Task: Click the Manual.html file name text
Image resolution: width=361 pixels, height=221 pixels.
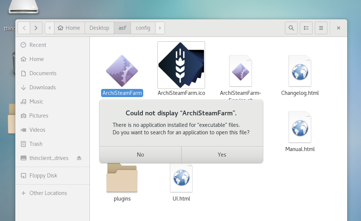Action: coord(300,149)
